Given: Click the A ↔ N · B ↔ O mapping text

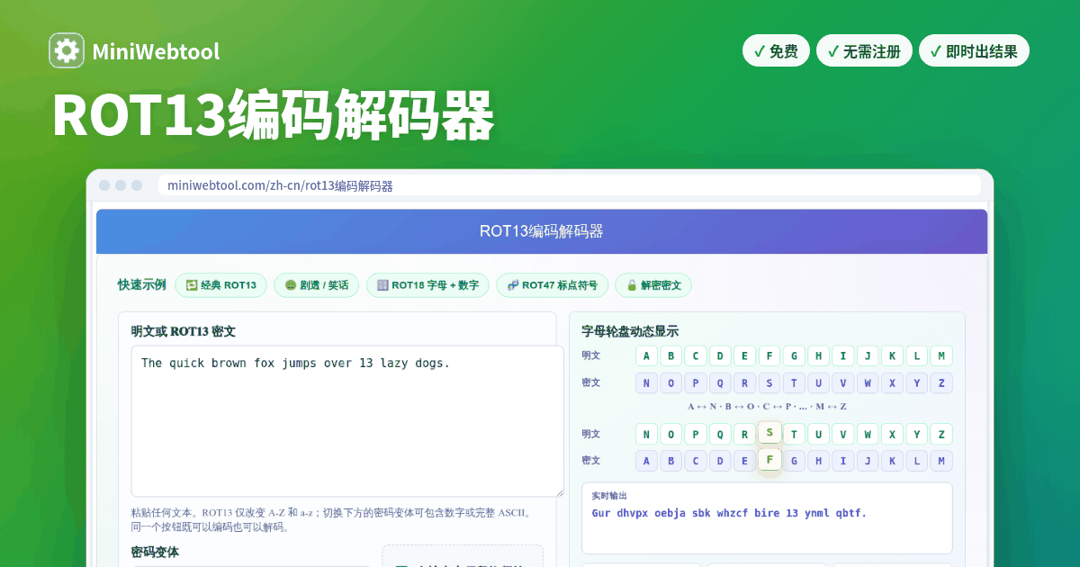Looking at the screenshot, I should (767, 407).
